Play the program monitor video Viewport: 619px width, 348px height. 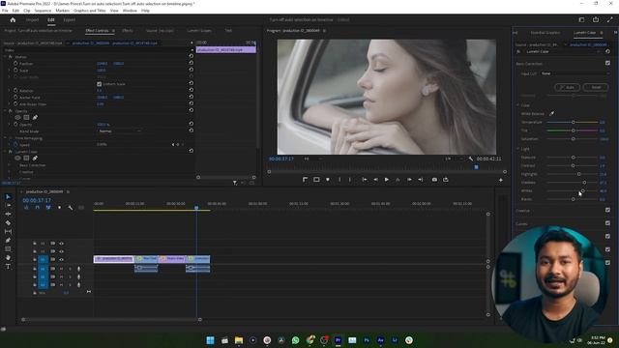[x=387, y=180]
